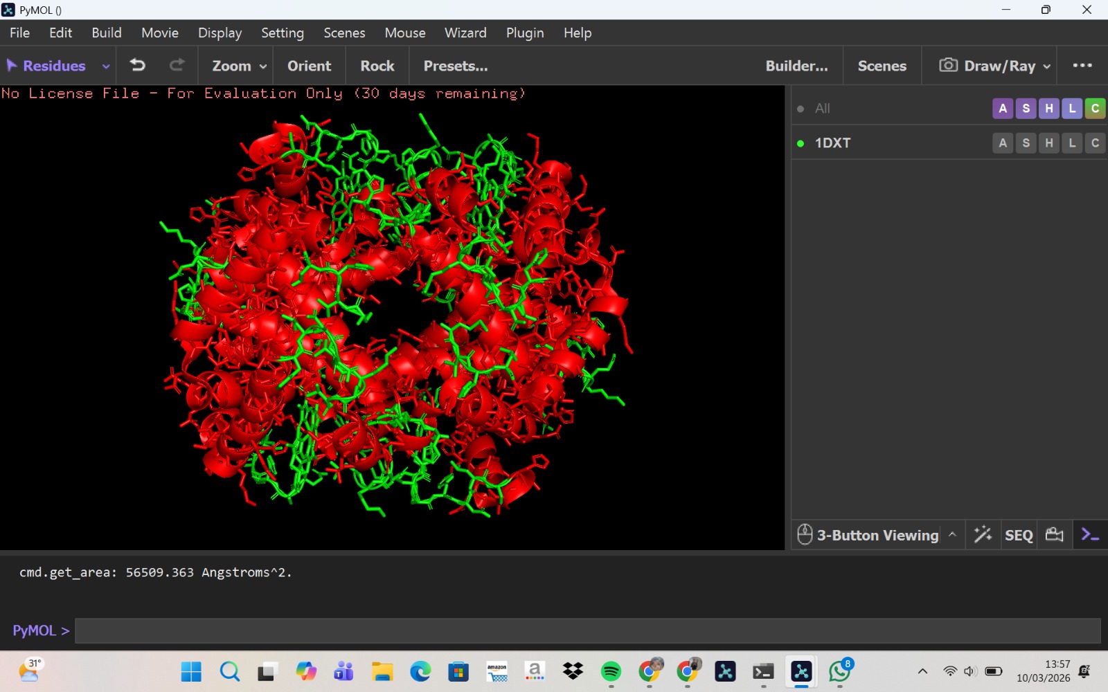Click the magic wand icon
The image size is (1108, 692).
pyautogui.click(x=983, y=535)
